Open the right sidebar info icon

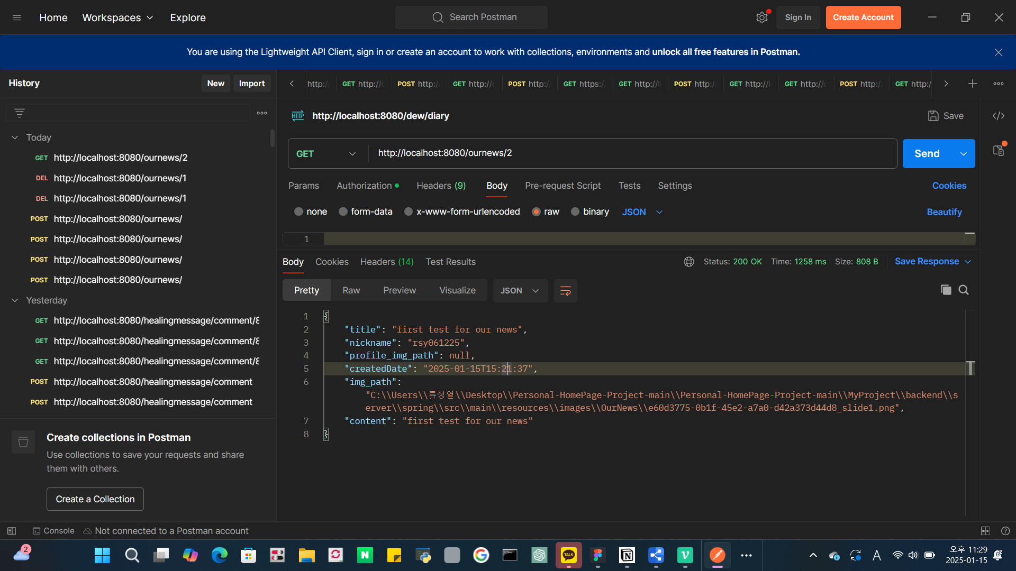pyautogui.click(x=999, y=151)
